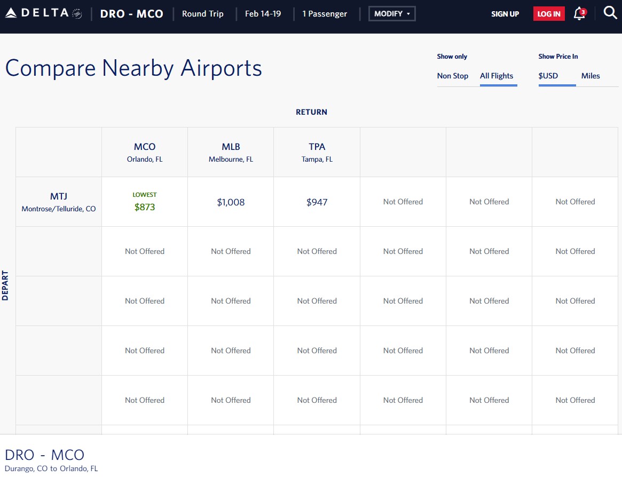
Task: Select the lowest $873 MTJ to MCO fare
Action: point(145,202)
